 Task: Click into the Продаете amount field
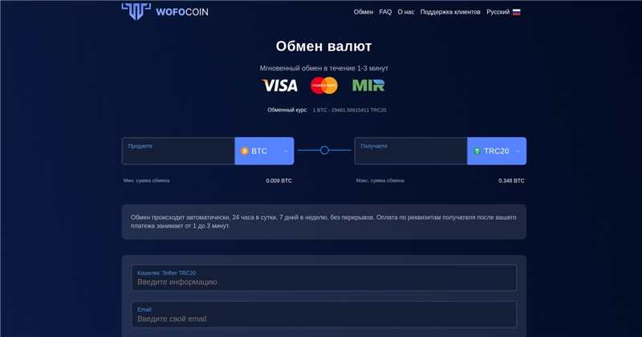pos(178,151)
